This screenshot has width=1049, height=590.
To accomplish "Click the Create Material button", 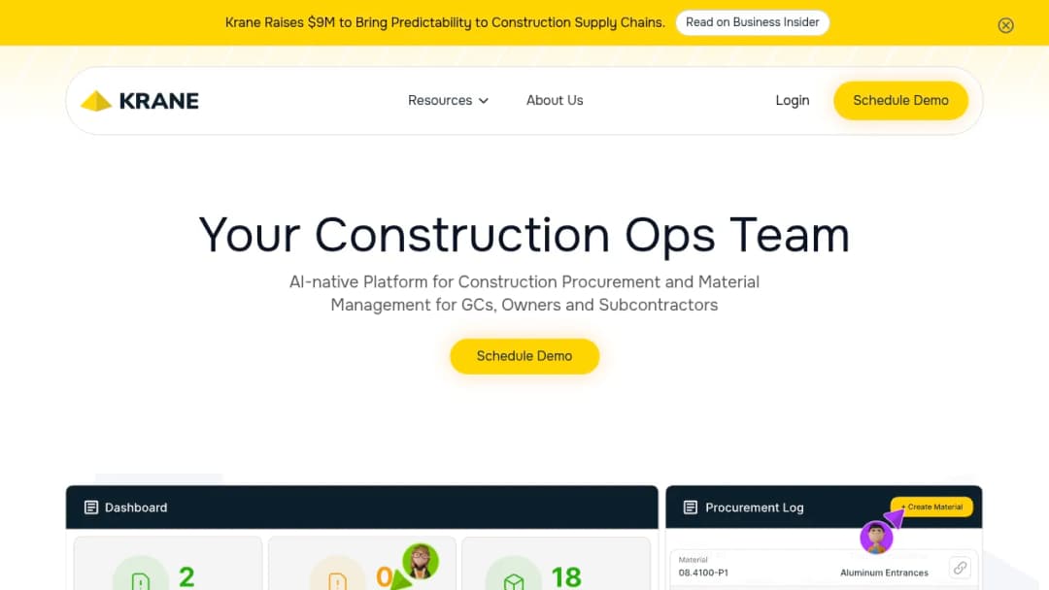I will click(x=931, y=508).
